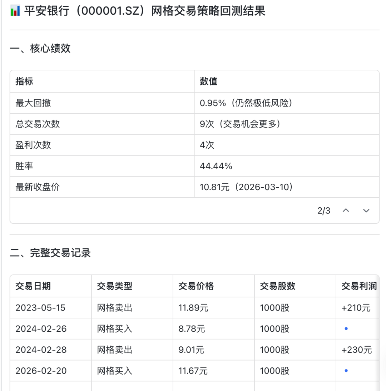Click the 0.95%（仍然极低风险）value
Screen dimensions: 386x391
tap(246, 103)
